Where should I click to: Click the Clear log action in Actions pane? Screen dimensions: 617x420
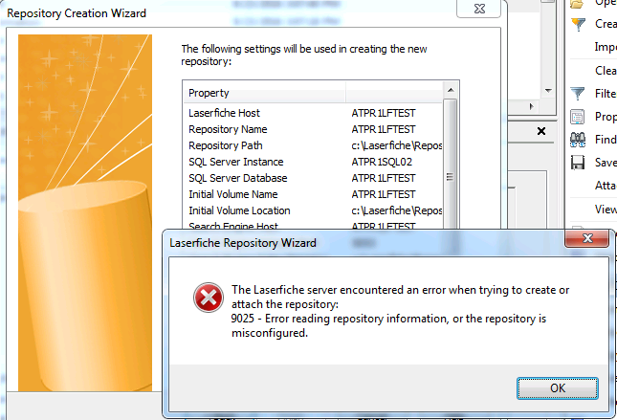[x=606, y=71]
